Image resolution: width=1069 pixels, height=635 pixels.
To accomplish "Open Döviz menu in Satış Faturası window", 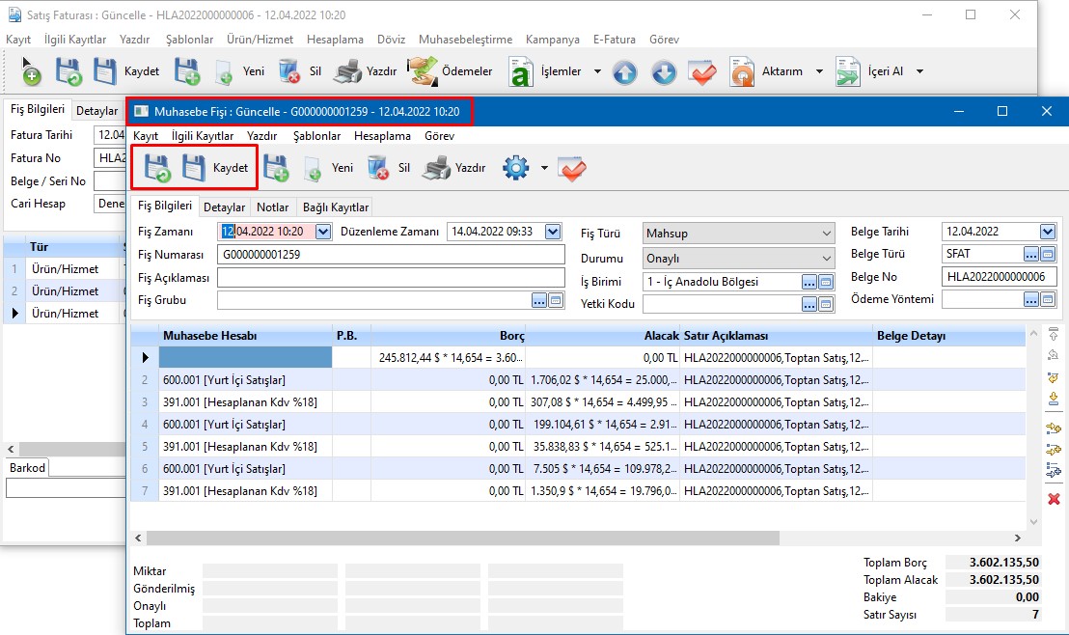I will (x=392, y=40).
